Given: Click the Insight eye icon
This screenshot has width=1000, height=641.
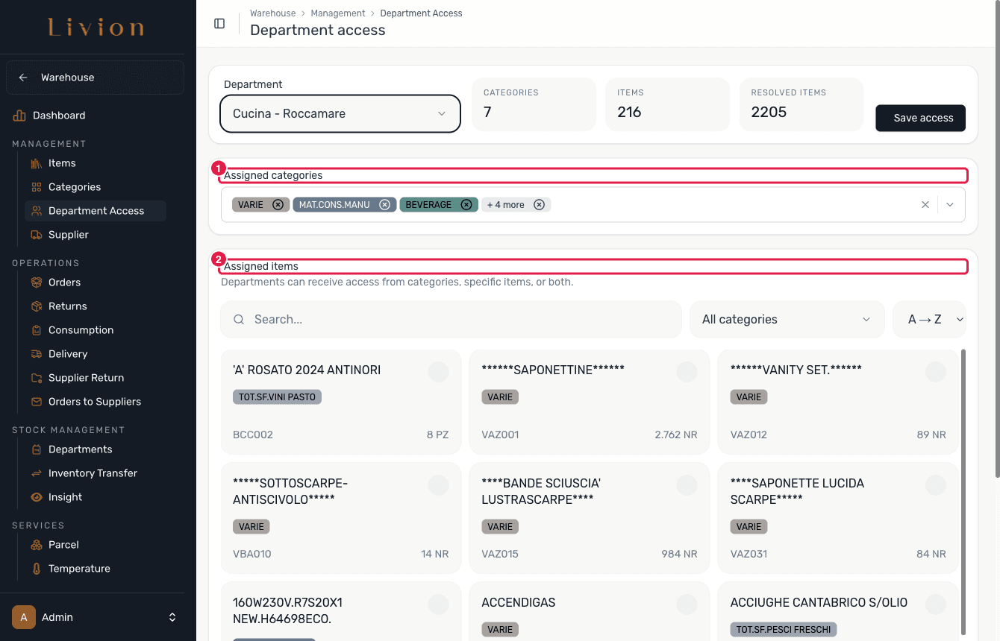Looking at the screenshot, I should 37,497.
